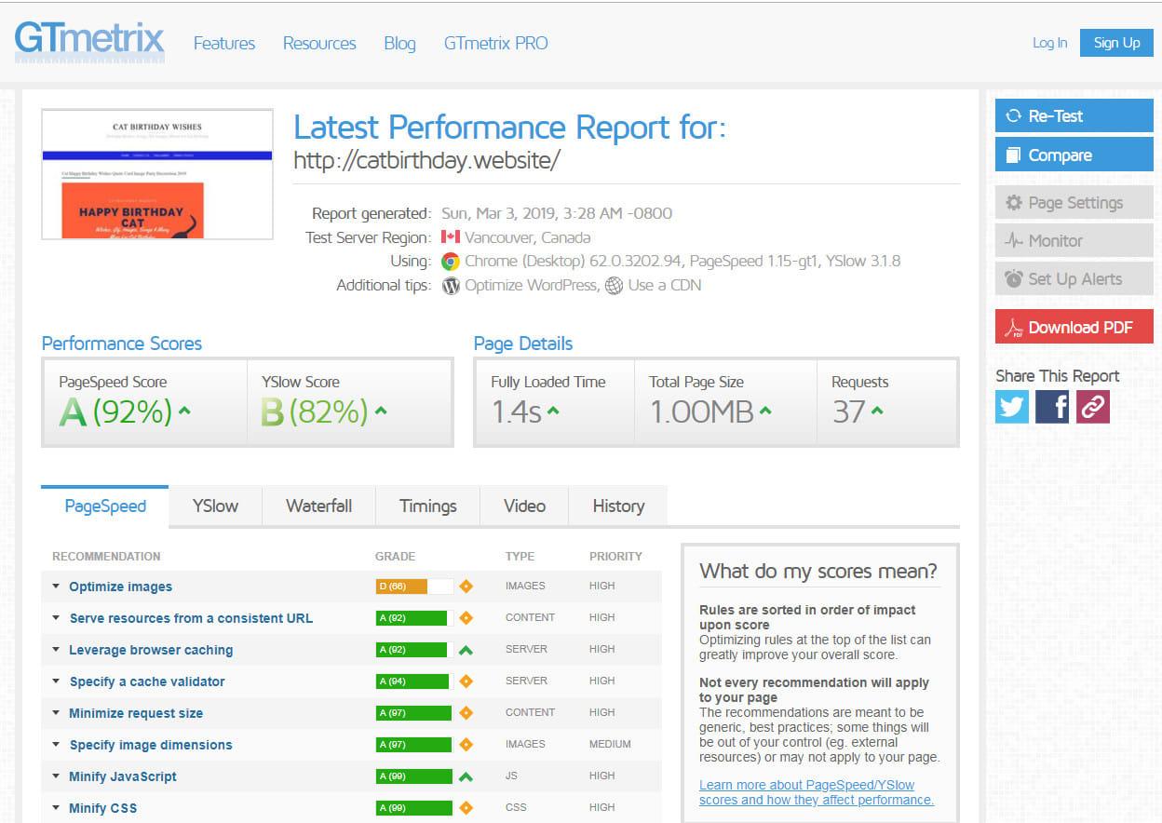Click the Set Up Alerts icon

(x=1014, y=278)
